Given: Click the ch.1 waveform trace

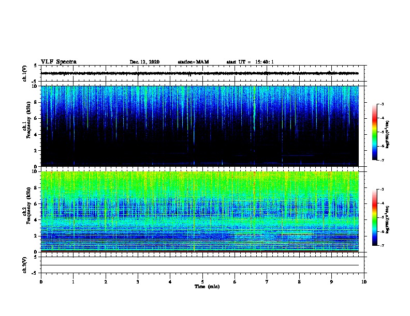Looking at the screenshot, I should (199, 73).
